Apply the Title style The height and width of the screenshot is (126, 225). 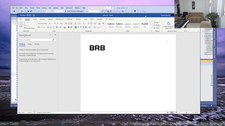[x=144, y=25]
